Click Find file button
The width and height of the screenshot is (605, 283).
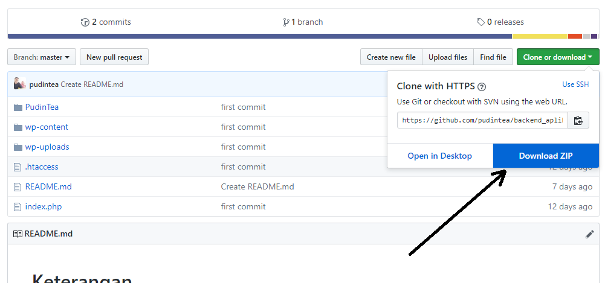pos(493,57)
